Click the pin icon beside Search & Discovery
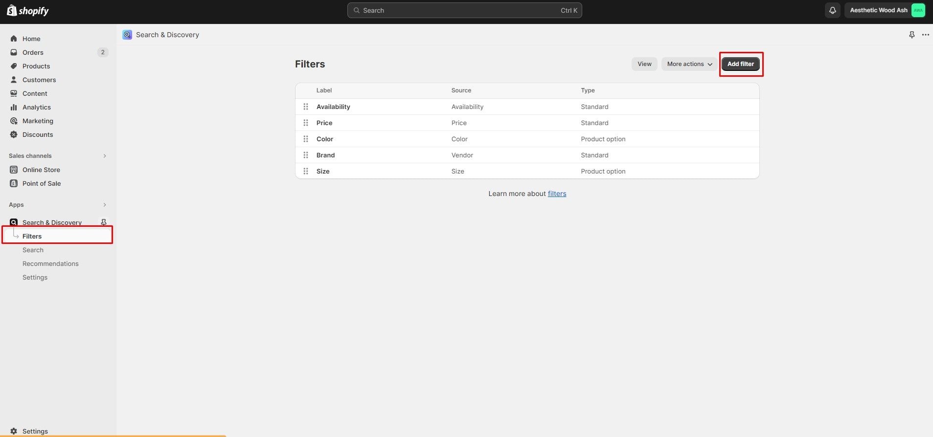 pyautogui.click(x=103, y=222)
